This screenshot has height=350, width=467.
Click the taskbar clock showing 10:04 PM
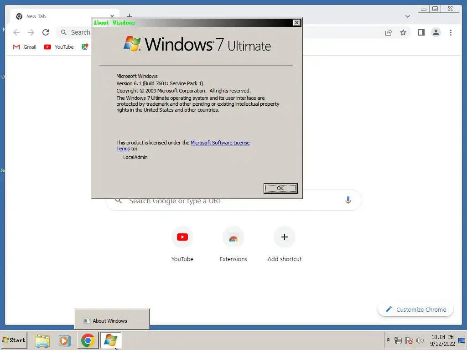pos(442,340)
